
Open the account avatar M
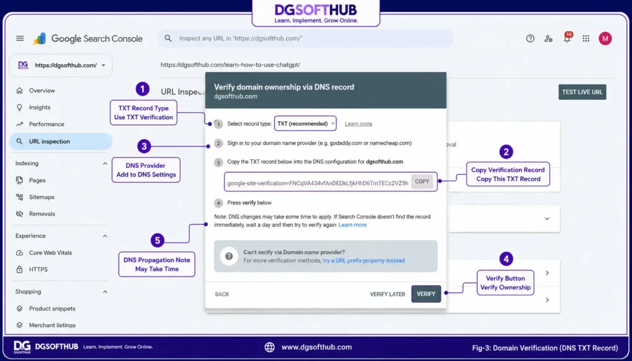pos(605,38)
